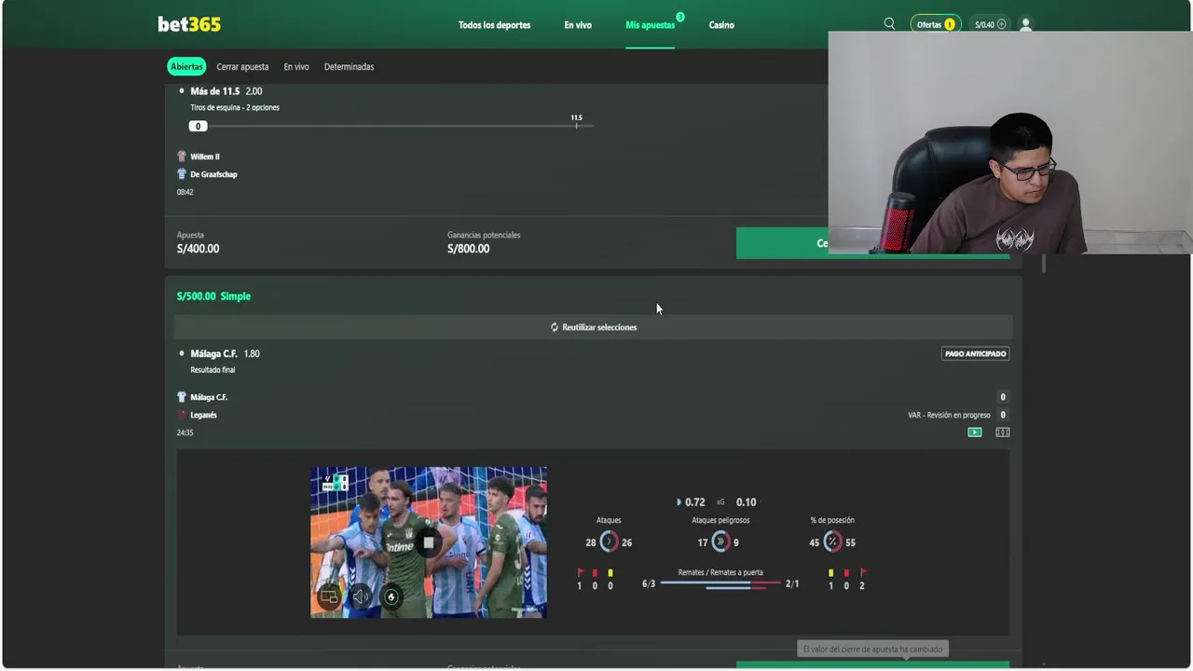Screen dimensions: 1193x671
Task: Click the Leganés shirt icon
Action: 182,415
